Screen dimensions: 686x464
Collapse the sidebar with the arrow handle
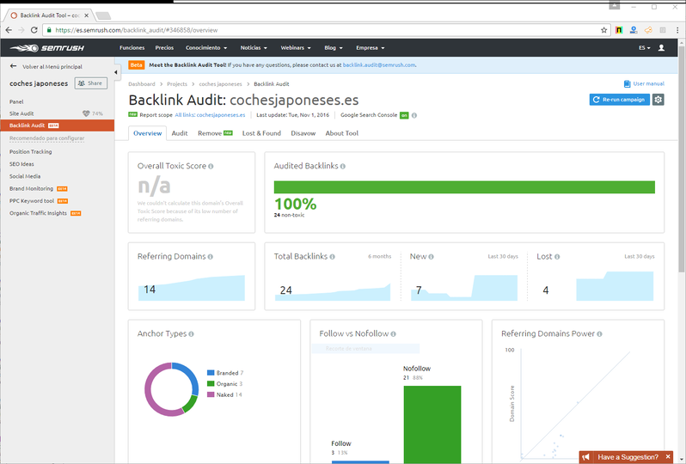coord(116,72)
